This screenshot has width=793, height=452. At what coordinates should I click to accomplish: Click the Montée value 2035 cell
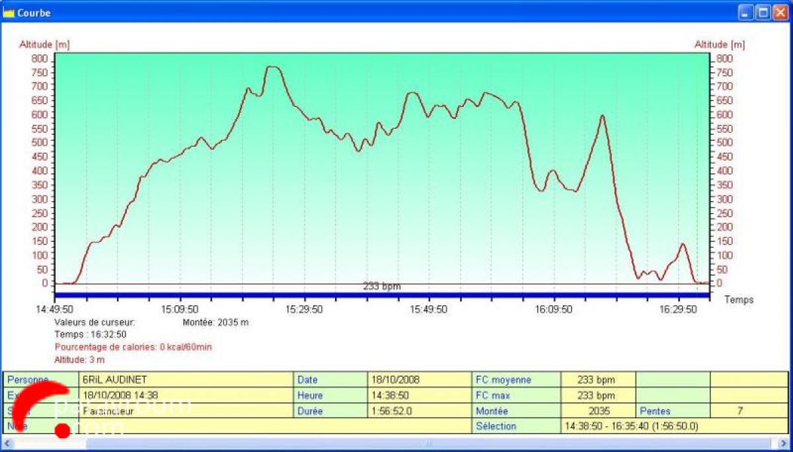[x=597, y=411]
